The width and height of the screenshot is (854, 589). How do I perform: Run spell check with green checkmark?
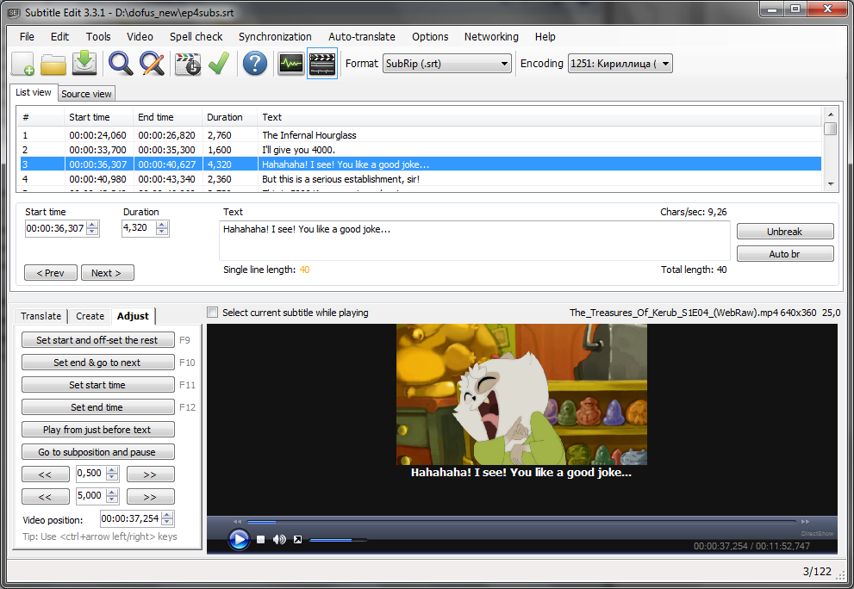pos(219,64)
